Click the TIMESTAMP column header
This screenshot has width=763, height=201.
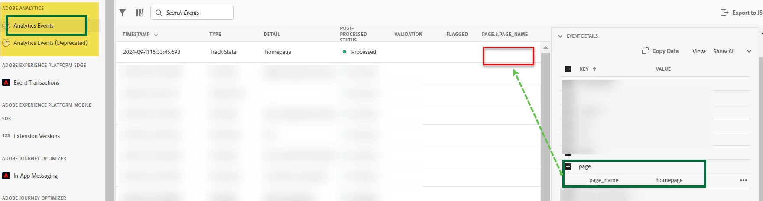(136, 34)
